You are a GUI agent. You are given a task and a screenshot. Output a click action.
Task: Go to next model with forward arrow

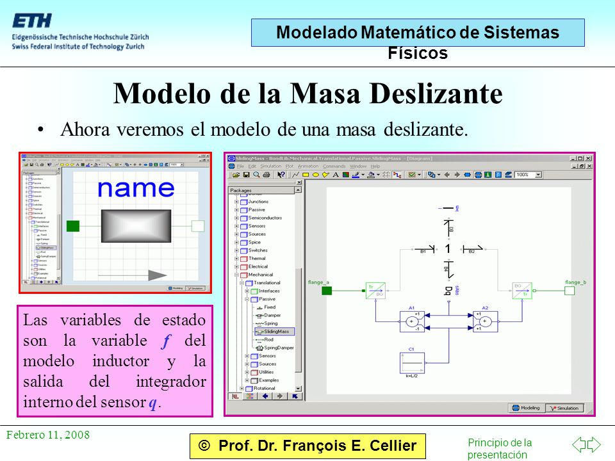click(x=457, y=175)
